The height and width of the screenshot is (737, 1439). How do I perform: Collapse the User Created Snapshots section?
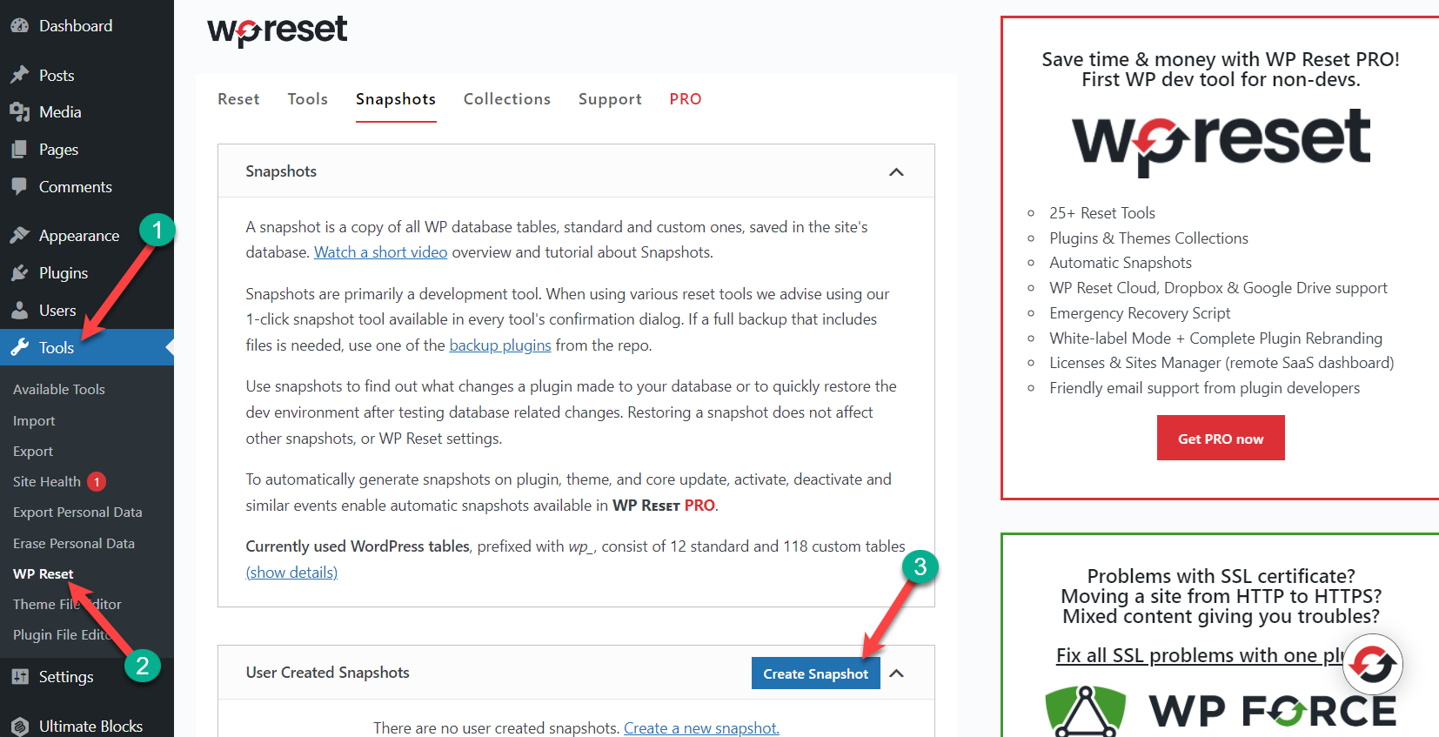tap(896, 673)
